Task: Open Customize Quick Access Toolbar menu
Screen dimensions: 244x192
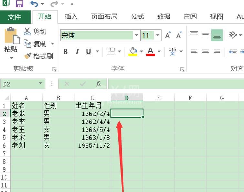Action: (x=72, y=4)
